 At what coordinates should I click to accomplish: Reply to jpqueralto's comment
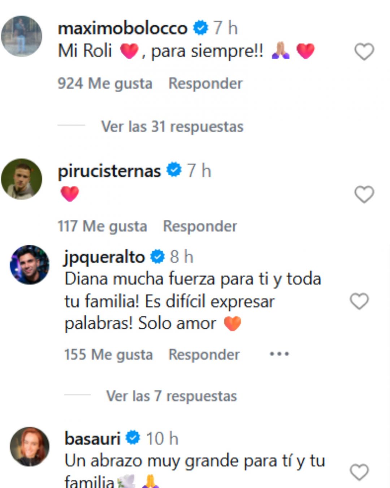[204, 355]
